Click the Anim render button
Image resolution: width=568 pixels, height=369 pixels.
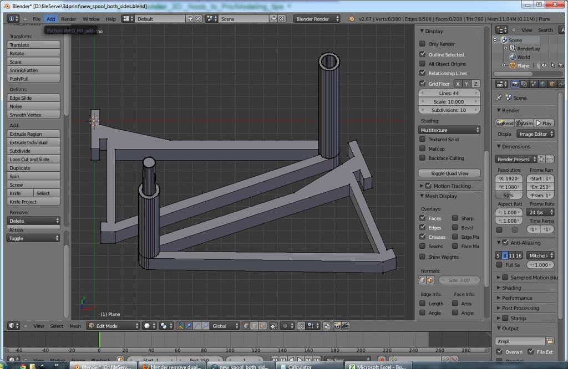pyautogui.click(x=525, y=123)
